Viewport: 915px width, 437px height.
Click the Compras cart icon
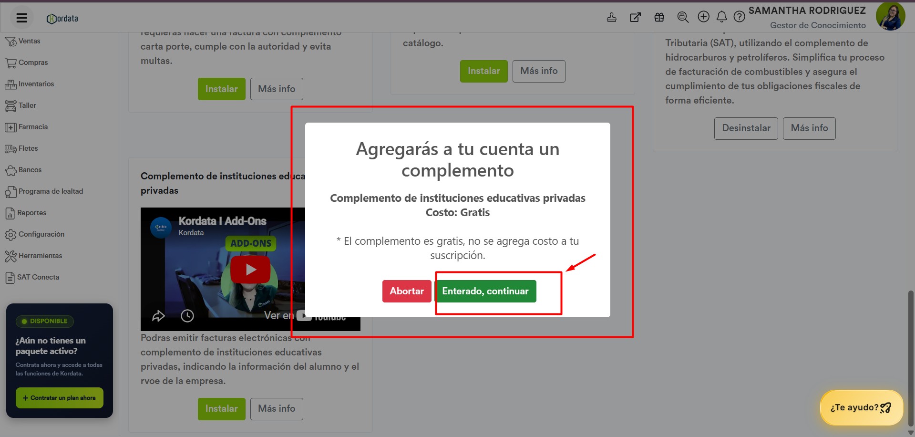tap(10, 63)
